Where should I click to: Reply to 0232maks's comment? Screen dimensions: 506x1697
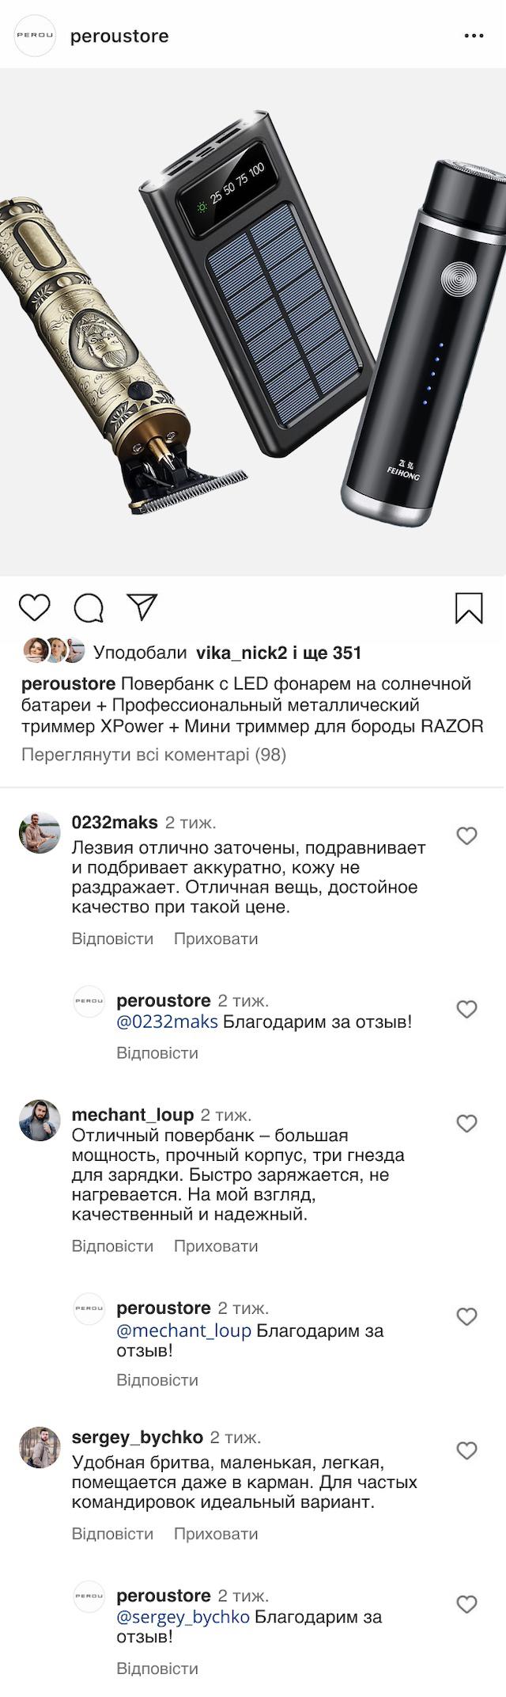[x=112, y=938]
